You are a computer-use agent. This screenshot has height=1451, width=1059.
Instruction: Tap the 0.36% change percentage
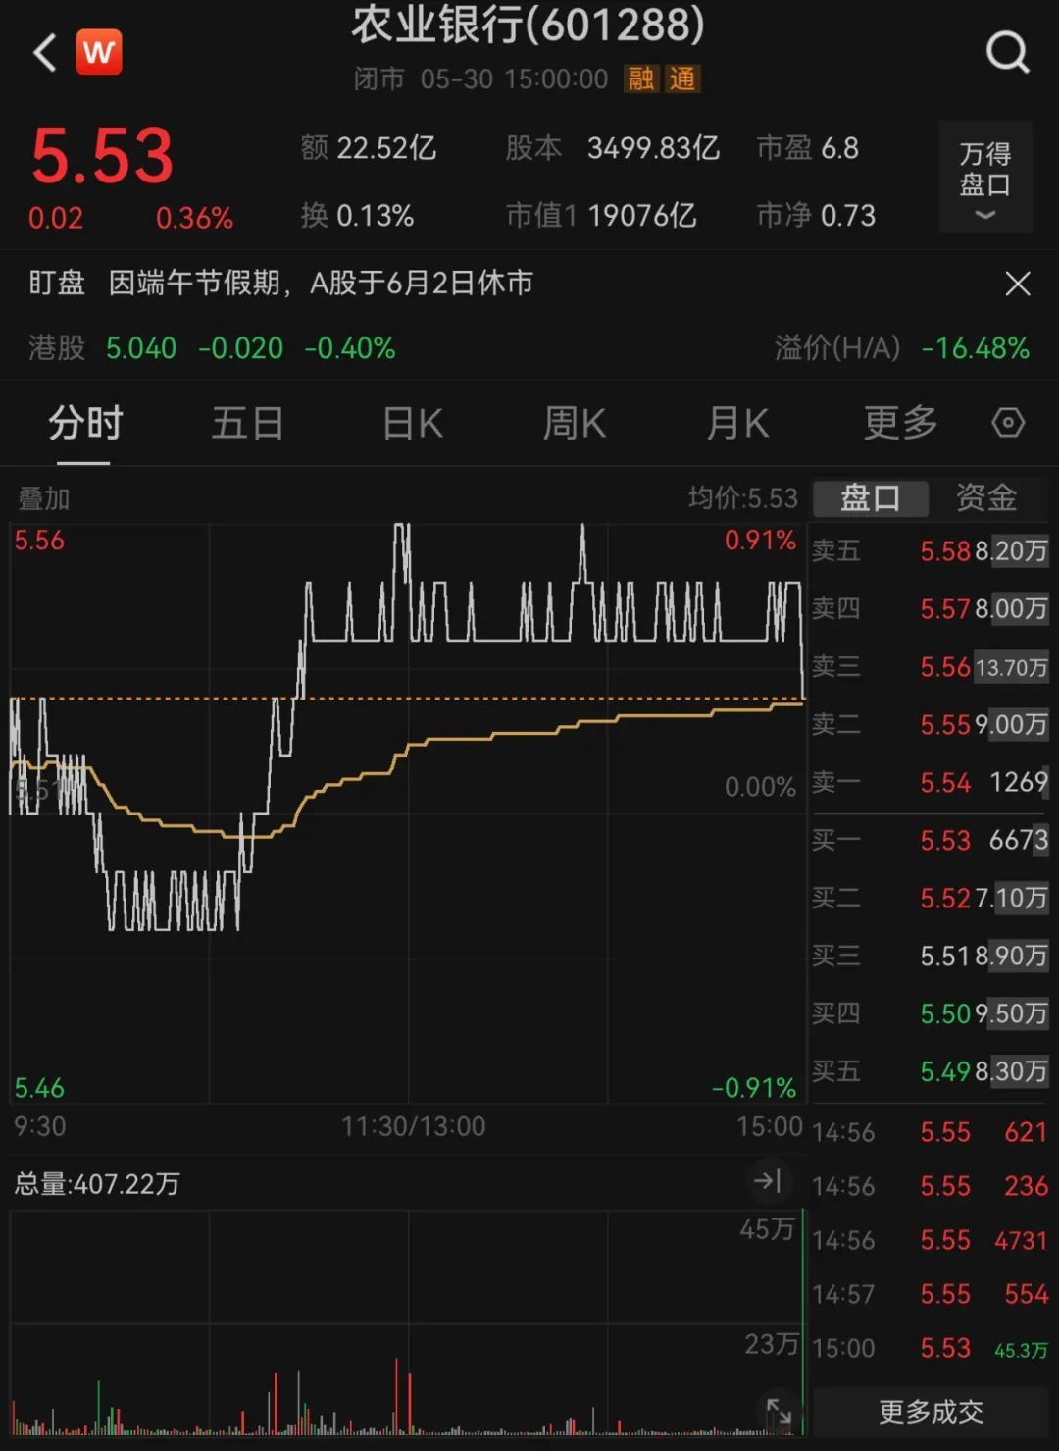click(x=194, y=218)
